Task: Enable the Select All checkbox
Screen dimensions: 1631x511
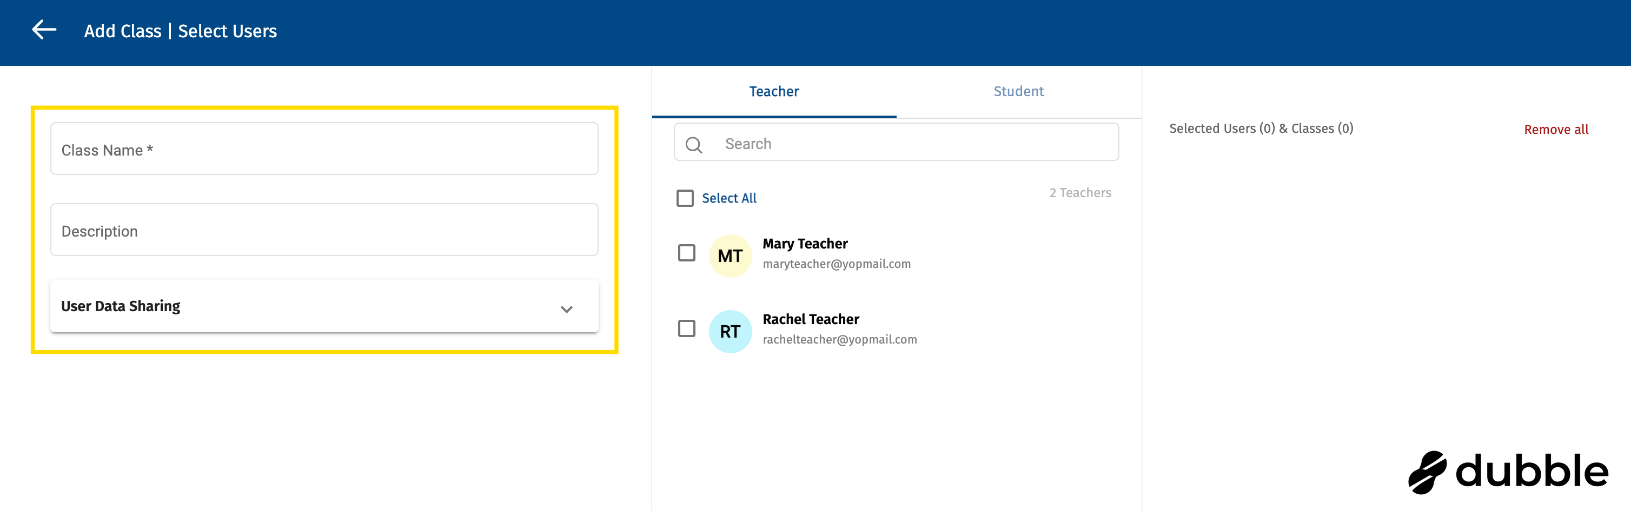Action: pyautogui.click(x=685, y=198)
